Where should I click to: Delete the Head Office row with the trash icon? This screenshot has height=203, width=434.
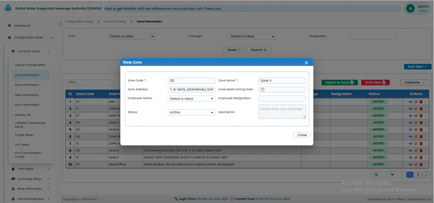[421, 164]
